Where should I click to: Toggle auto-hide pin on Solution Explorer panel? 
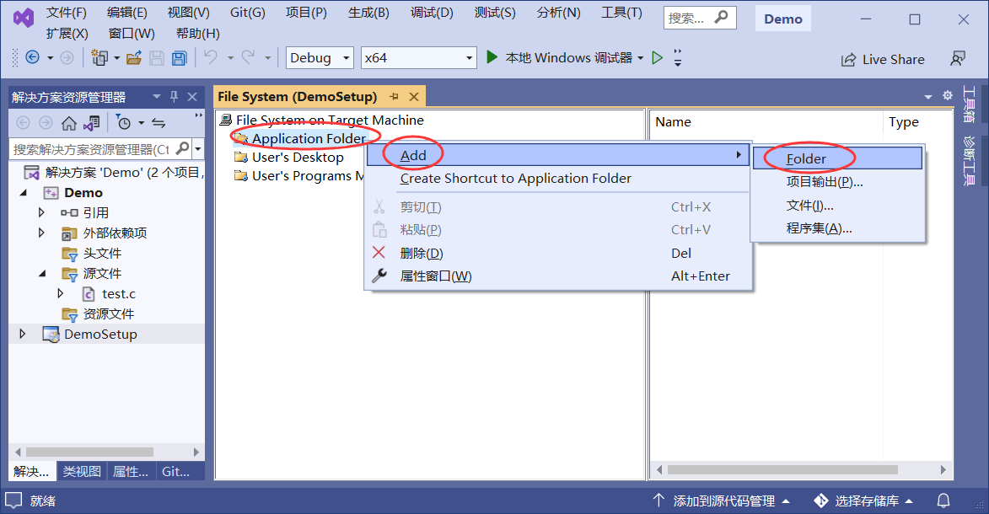[175, 97]
